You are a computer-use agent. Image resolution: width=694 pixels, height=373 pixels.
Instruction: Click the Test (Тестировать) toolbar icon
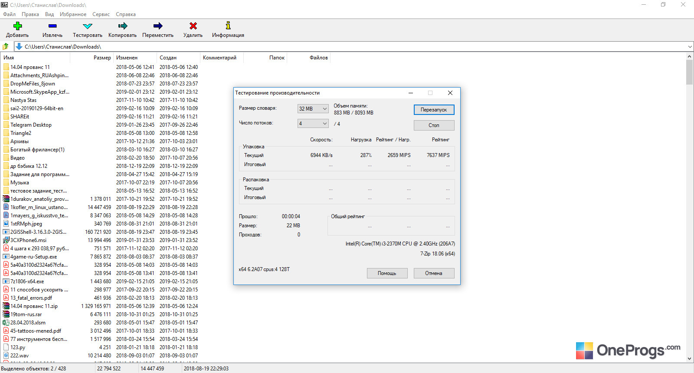click(88, 26)
